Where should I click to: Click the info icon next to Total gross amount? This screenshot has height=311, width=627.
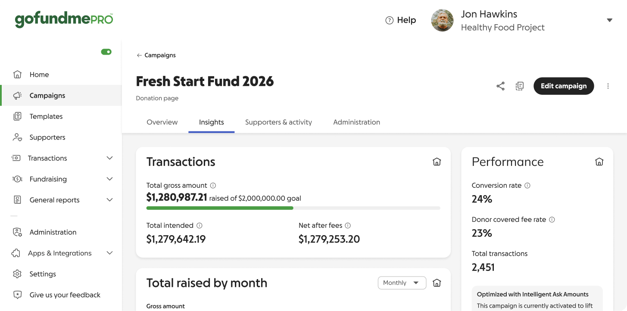[x=213, y=185]
